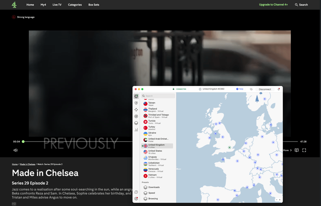The height and width of the screenshot is (206, 321).
Task: Open the notifications bell in NordVPN
Action: (279, 89)
